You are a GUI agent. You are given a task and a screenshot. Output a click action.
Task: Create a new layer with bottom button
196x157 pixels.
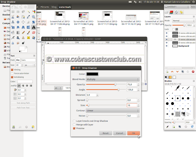[x=167, y=72]
